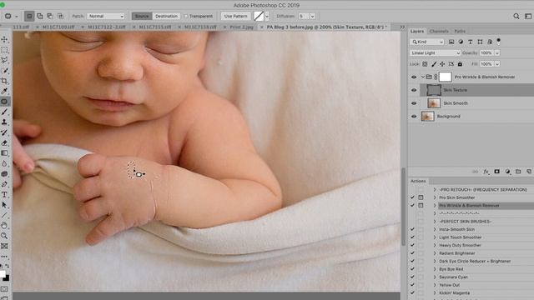This screenshot has height=300, width=534.
Task: Click lock transparent pixels icon
Action: tap(425, 64)
